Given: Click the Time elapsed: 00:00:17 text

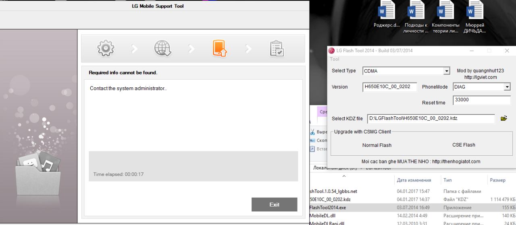Looking at the screenshot, I should pos(119,174).
